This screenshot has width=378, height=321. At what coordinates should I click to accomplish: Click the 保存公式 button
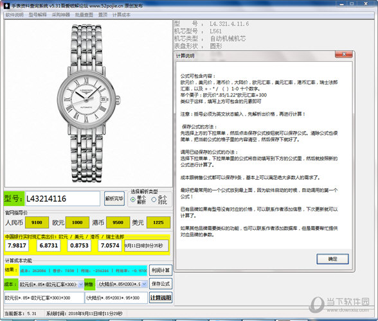(x=161, y=284)
